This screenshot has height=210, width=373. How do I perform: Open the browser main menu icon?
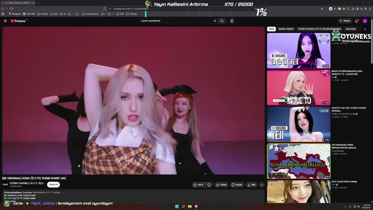pos(370,9)
